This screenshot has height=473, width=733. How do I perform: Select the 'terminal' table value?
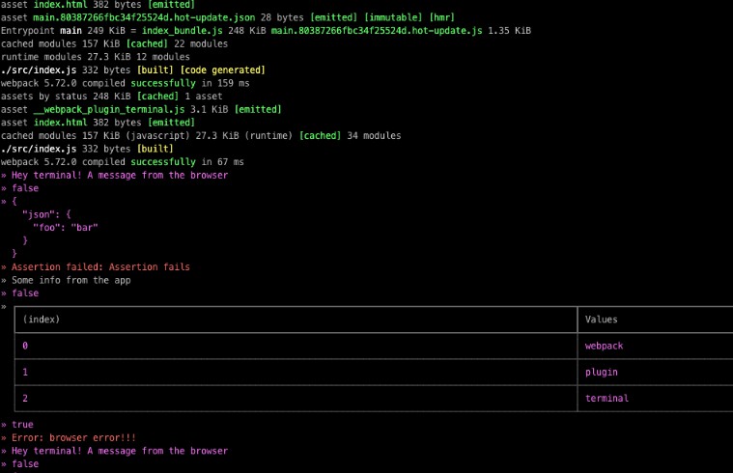[x=606, y=399]
